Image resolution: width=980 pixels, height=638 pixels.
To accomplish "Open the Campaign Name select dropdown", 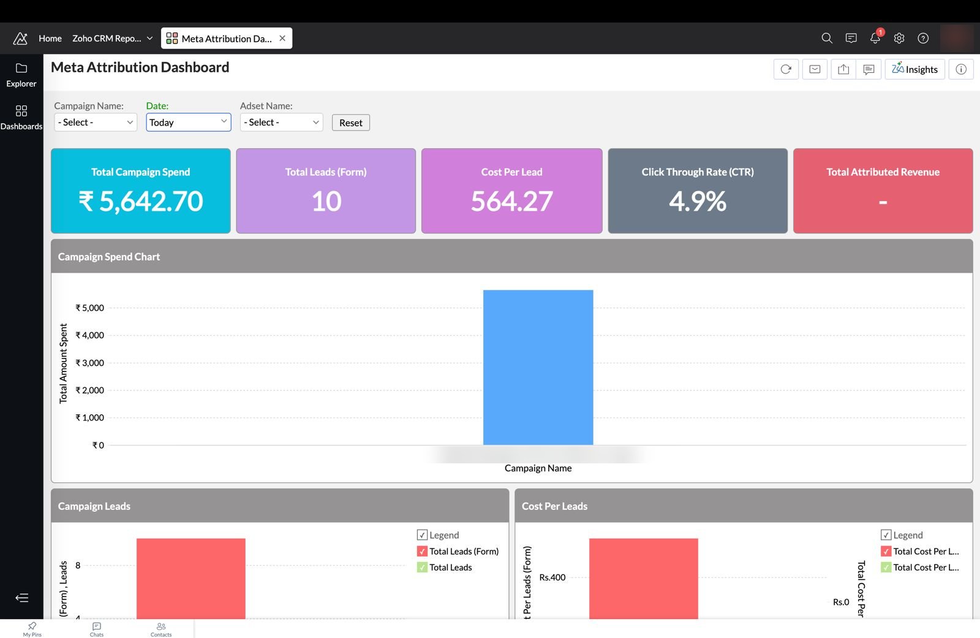I will click(96, 122).
